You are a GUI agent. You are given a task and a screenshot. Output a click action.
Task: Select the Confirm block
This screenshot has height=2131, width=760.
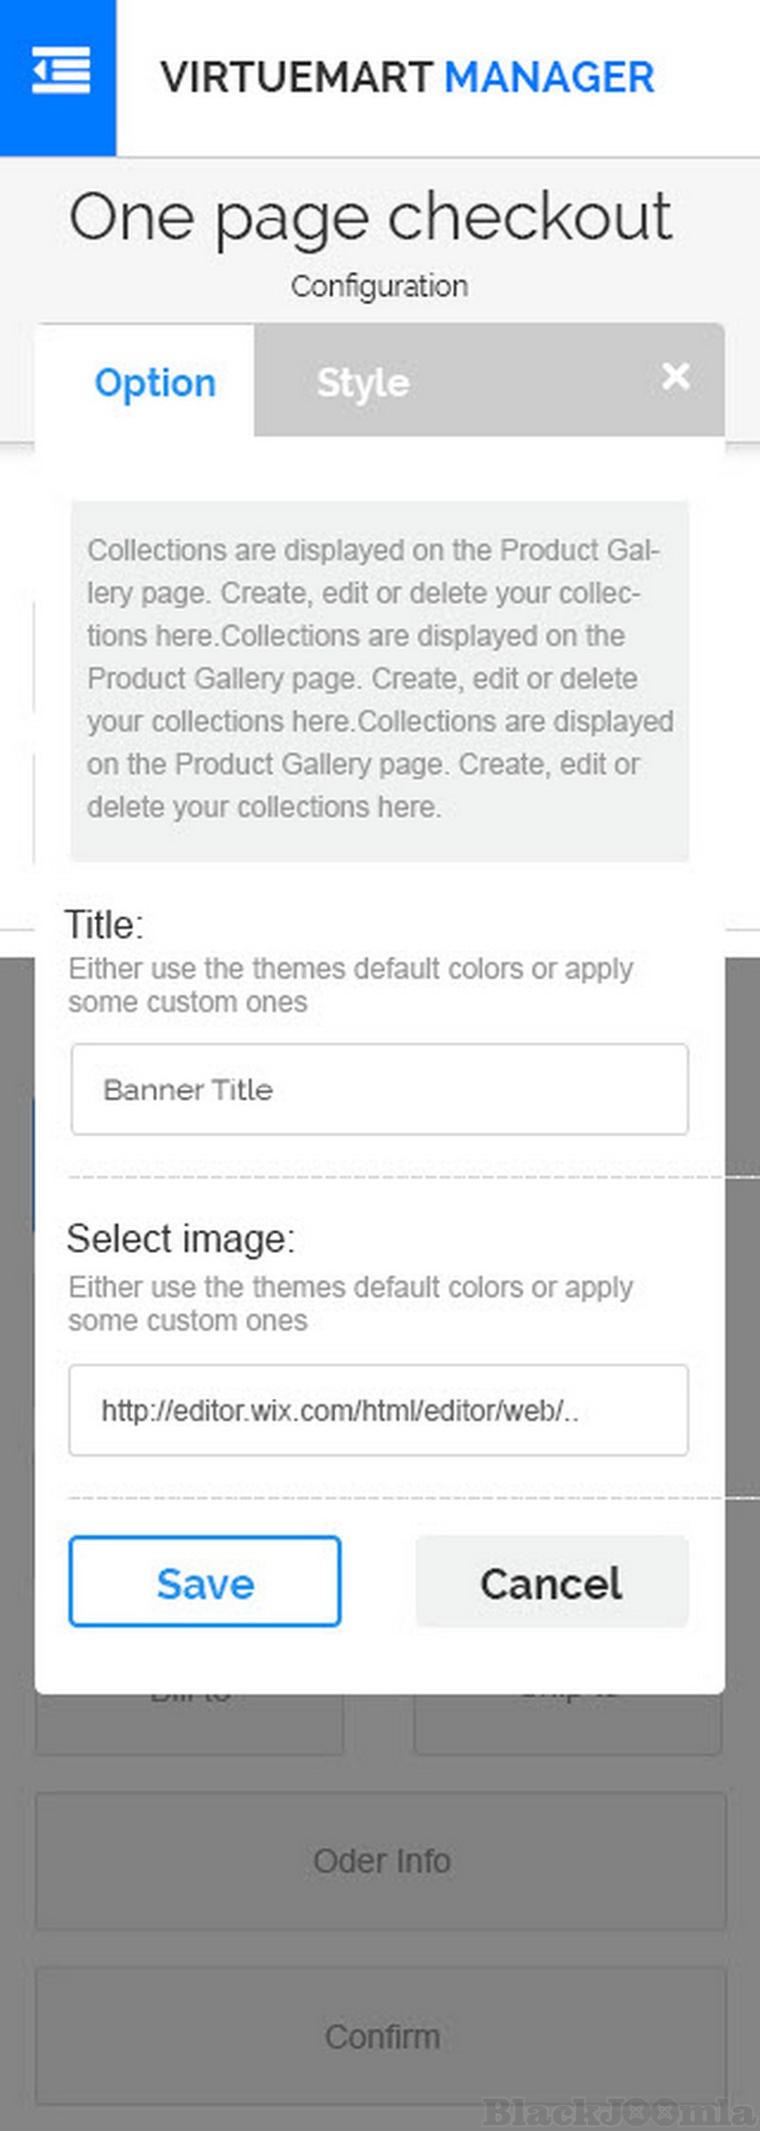pyautogui.click(x=381, y=2036)
